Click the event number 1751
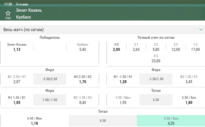The image size is (205, 127). [x=8, y=18]
